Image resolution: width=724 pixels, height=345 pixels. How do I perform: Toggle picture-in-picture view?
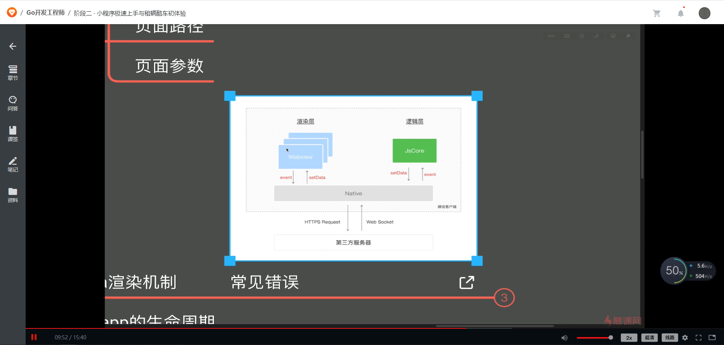[x=712, y=337]
